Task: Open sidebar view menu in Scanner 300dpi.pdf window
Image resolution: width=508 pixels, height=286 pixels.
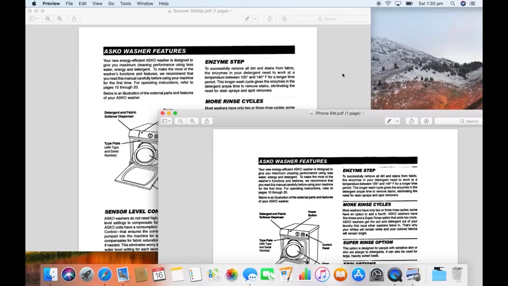Action: pos(33,19)
